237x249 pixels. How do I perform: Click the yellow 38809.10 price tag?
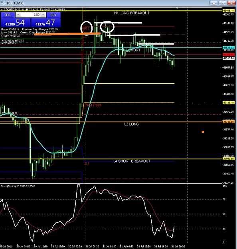228,159
